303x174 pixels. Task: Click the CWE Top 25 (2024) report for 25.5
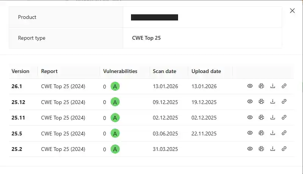click(63, 133)
